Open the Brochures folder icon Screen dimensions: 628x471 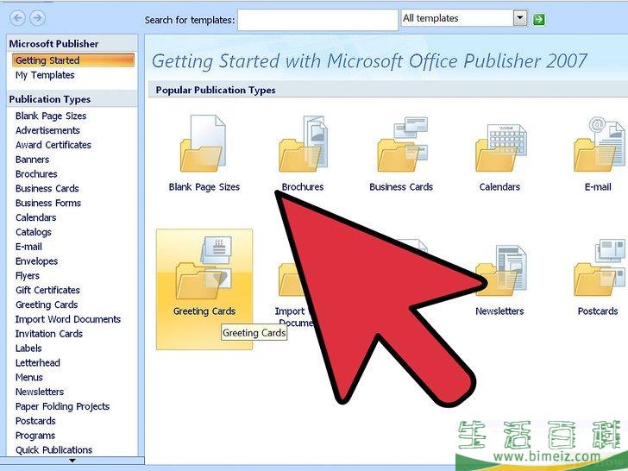303,143
